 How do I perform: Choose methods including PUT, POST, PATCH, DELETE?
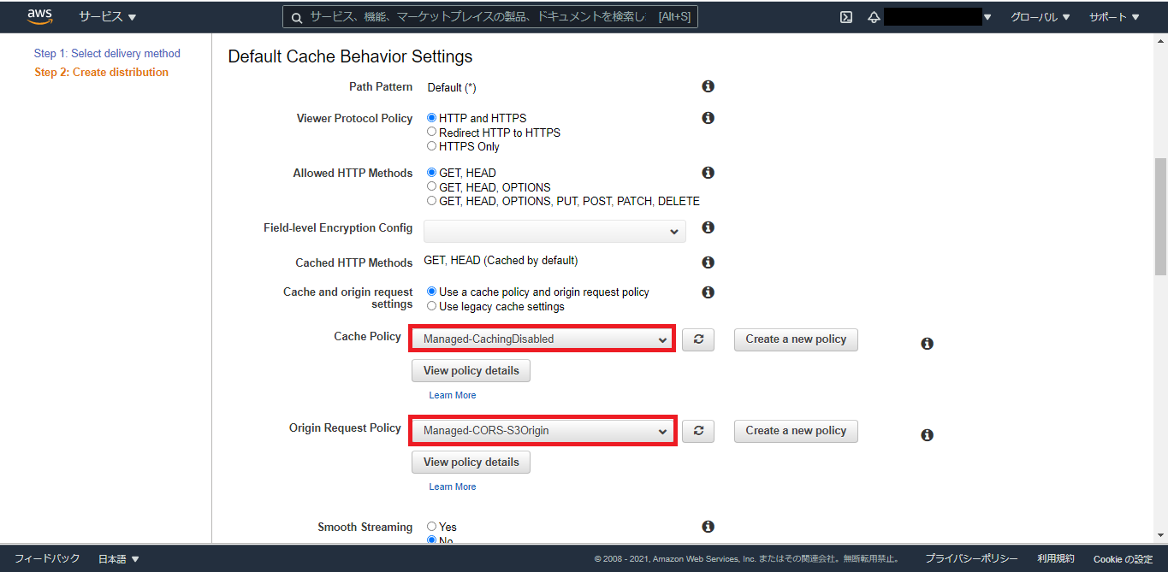coord(431,201)
